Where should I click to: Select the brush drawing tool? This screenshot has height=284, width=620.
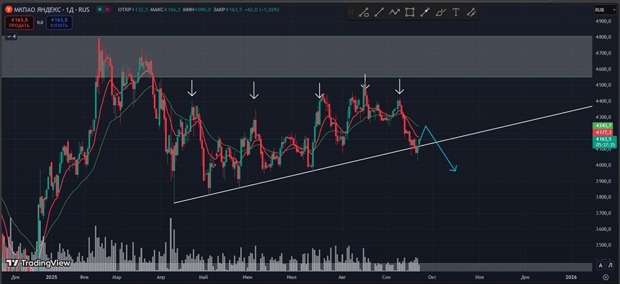(440, 12)
